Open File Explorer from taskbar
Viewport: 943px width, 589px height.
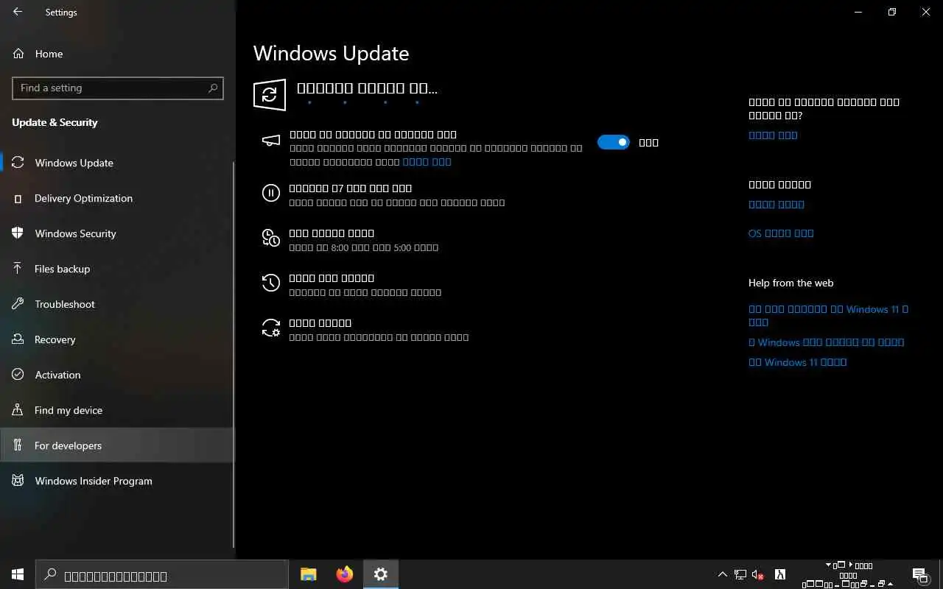point(309,574)
